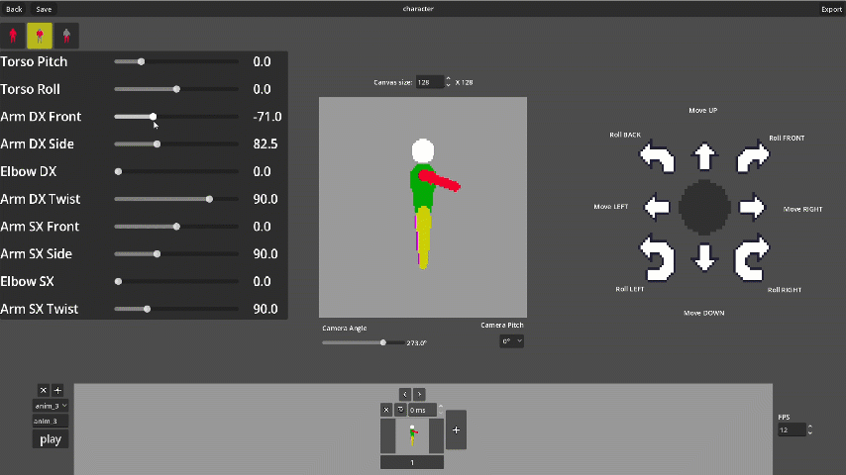Click the Canvas size input field

coord(430,82)
